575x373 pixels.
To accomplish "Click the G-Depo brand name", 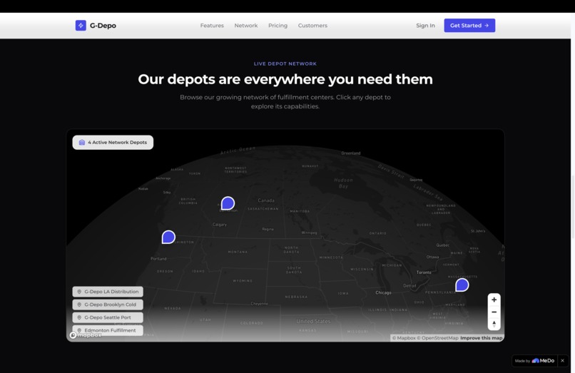I will point(103,25).
